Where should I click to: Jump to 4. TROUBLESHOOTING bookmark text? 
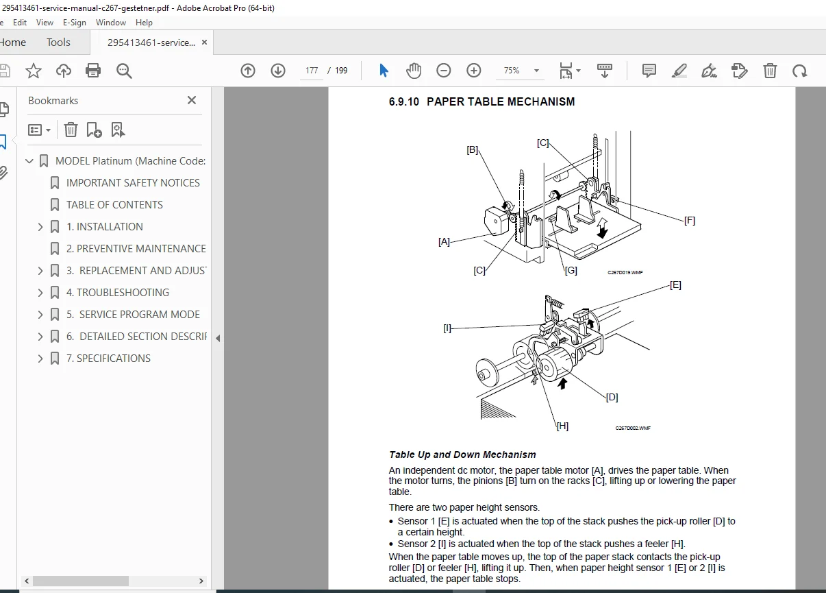click(118, 293)
